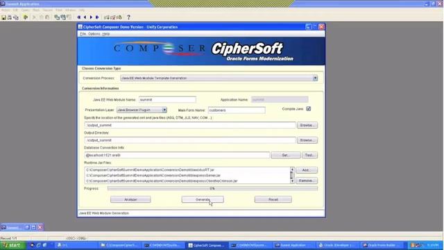Viewport: 444px width, 250px height.
Task: Click the Generate button
Action: click(203, 199)
